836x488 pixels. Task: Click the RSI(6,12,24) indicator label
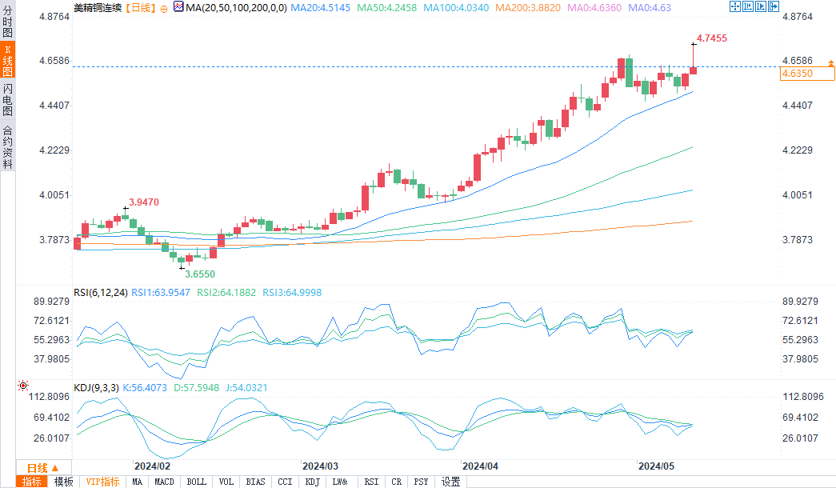101,293
